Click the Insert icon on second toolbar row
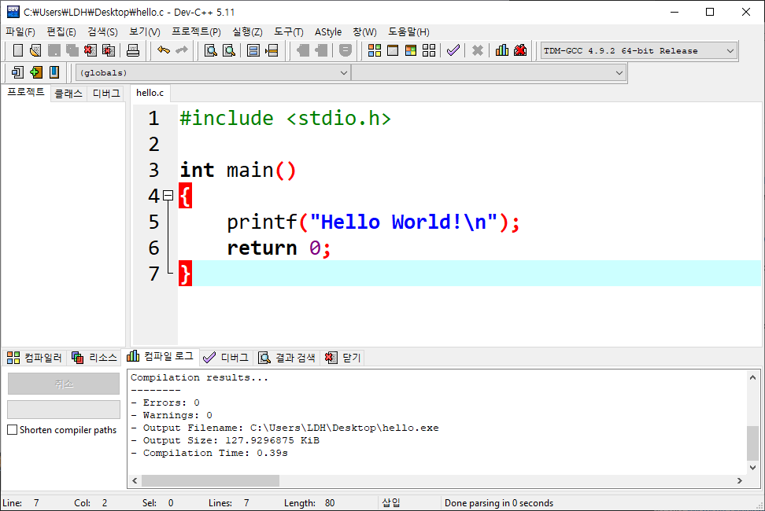 (17, 72)
